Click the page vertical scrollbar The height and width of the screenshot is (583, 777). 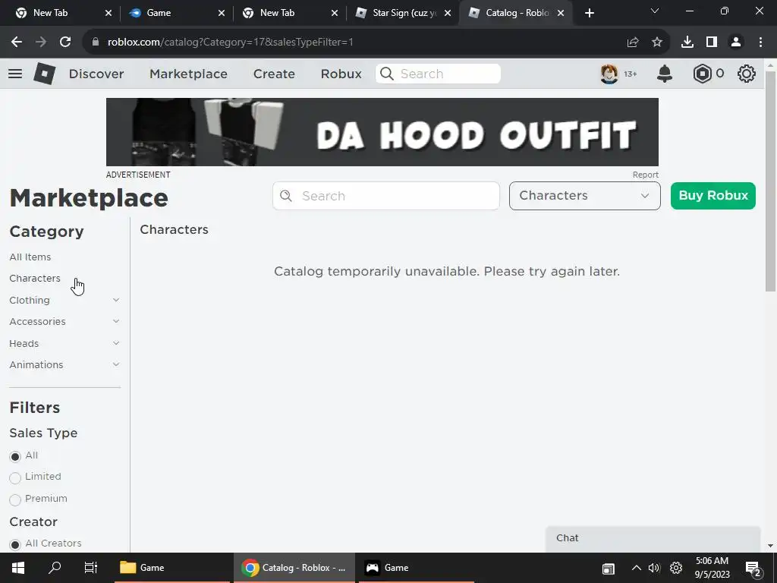point(770,181)
